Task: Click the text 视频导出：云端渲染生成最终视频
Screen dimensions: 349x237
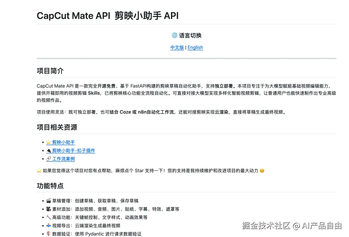Action: tap(86, 225)
